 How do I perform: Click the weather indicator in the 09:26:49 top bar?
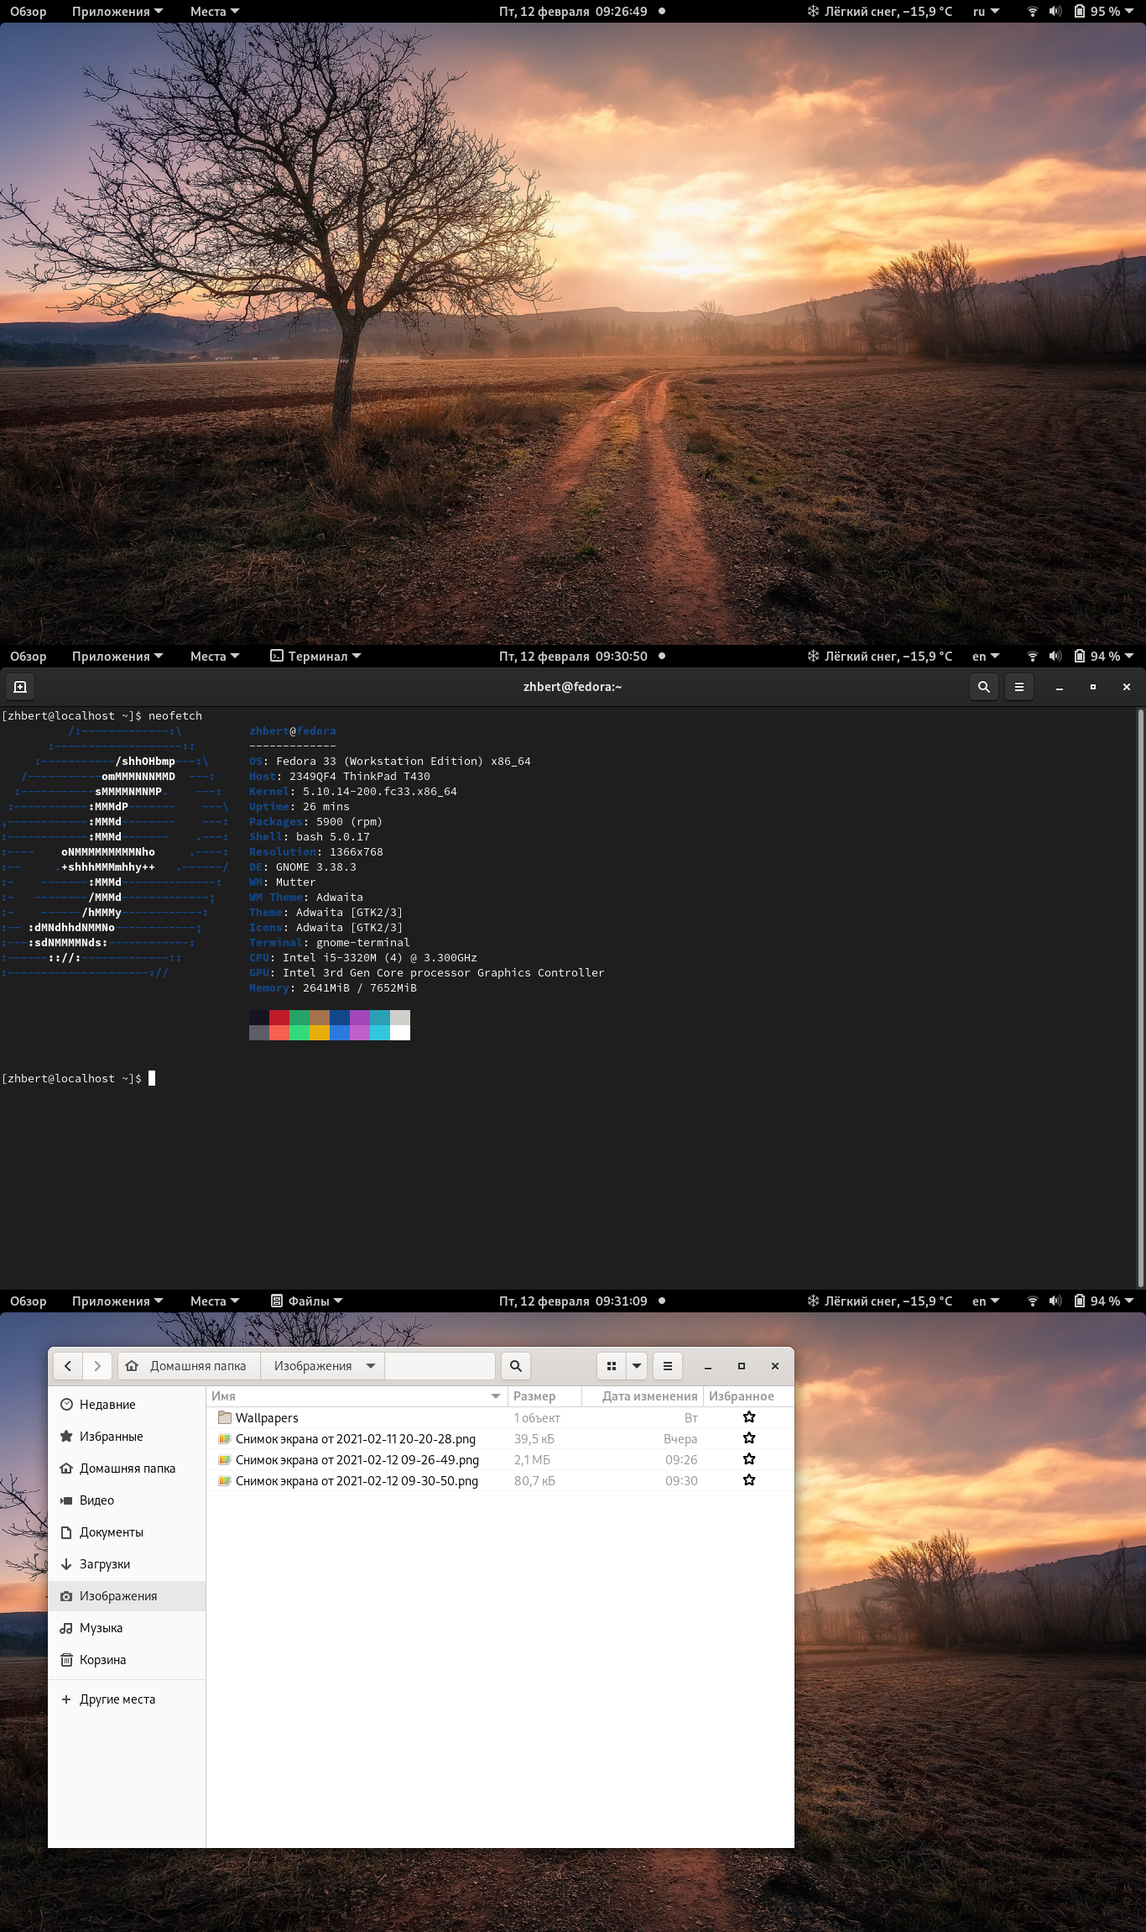pyautogui.click(x=880, y=12)
